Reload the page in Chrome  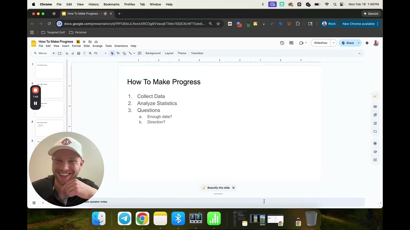pos(49,24)
